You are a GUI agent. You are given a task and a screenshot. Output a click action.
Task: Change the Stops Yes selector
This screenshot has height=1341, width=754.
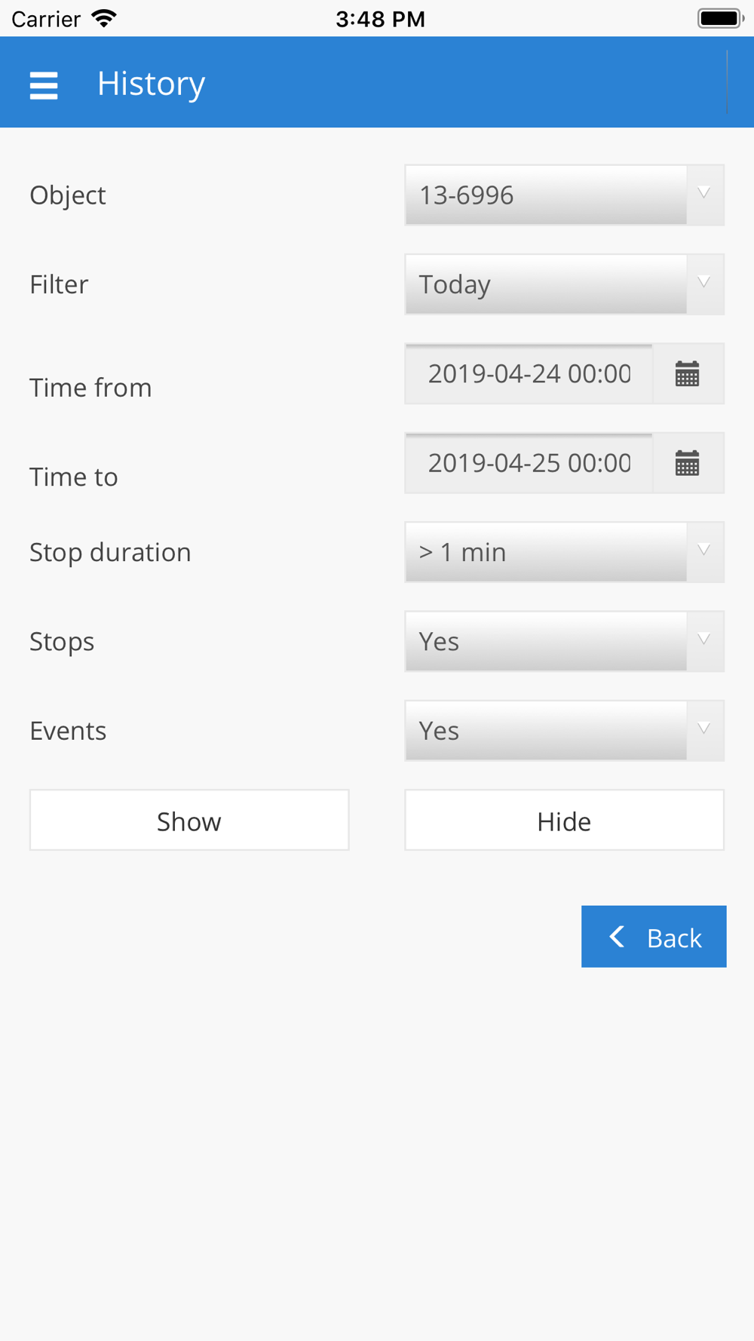coord(564,641)
